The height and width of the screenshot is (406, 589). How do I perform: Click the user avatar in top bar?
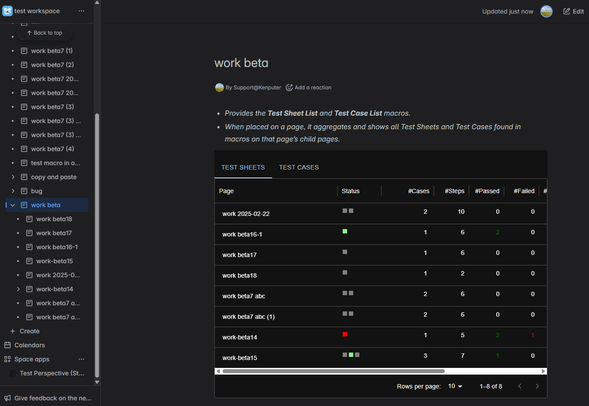point(546,11)
